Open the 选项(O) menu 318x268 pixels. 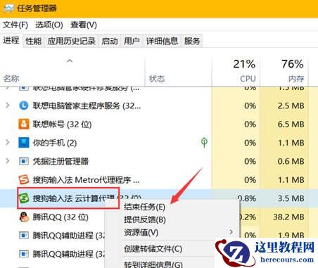(49, 25)
